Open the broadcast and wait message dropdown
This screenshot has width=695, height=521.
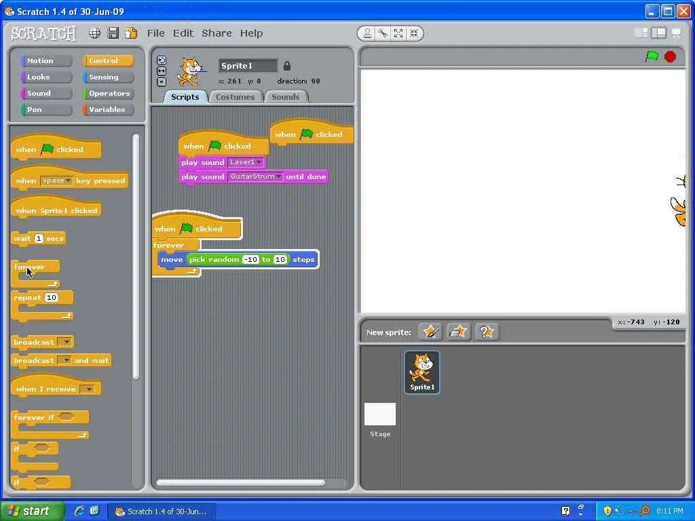click(x=65, y=361)
